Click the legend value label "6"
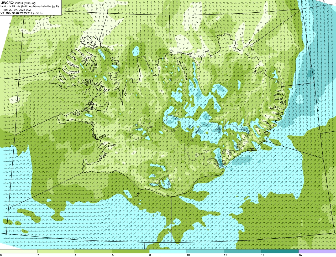 coord(113,255)
